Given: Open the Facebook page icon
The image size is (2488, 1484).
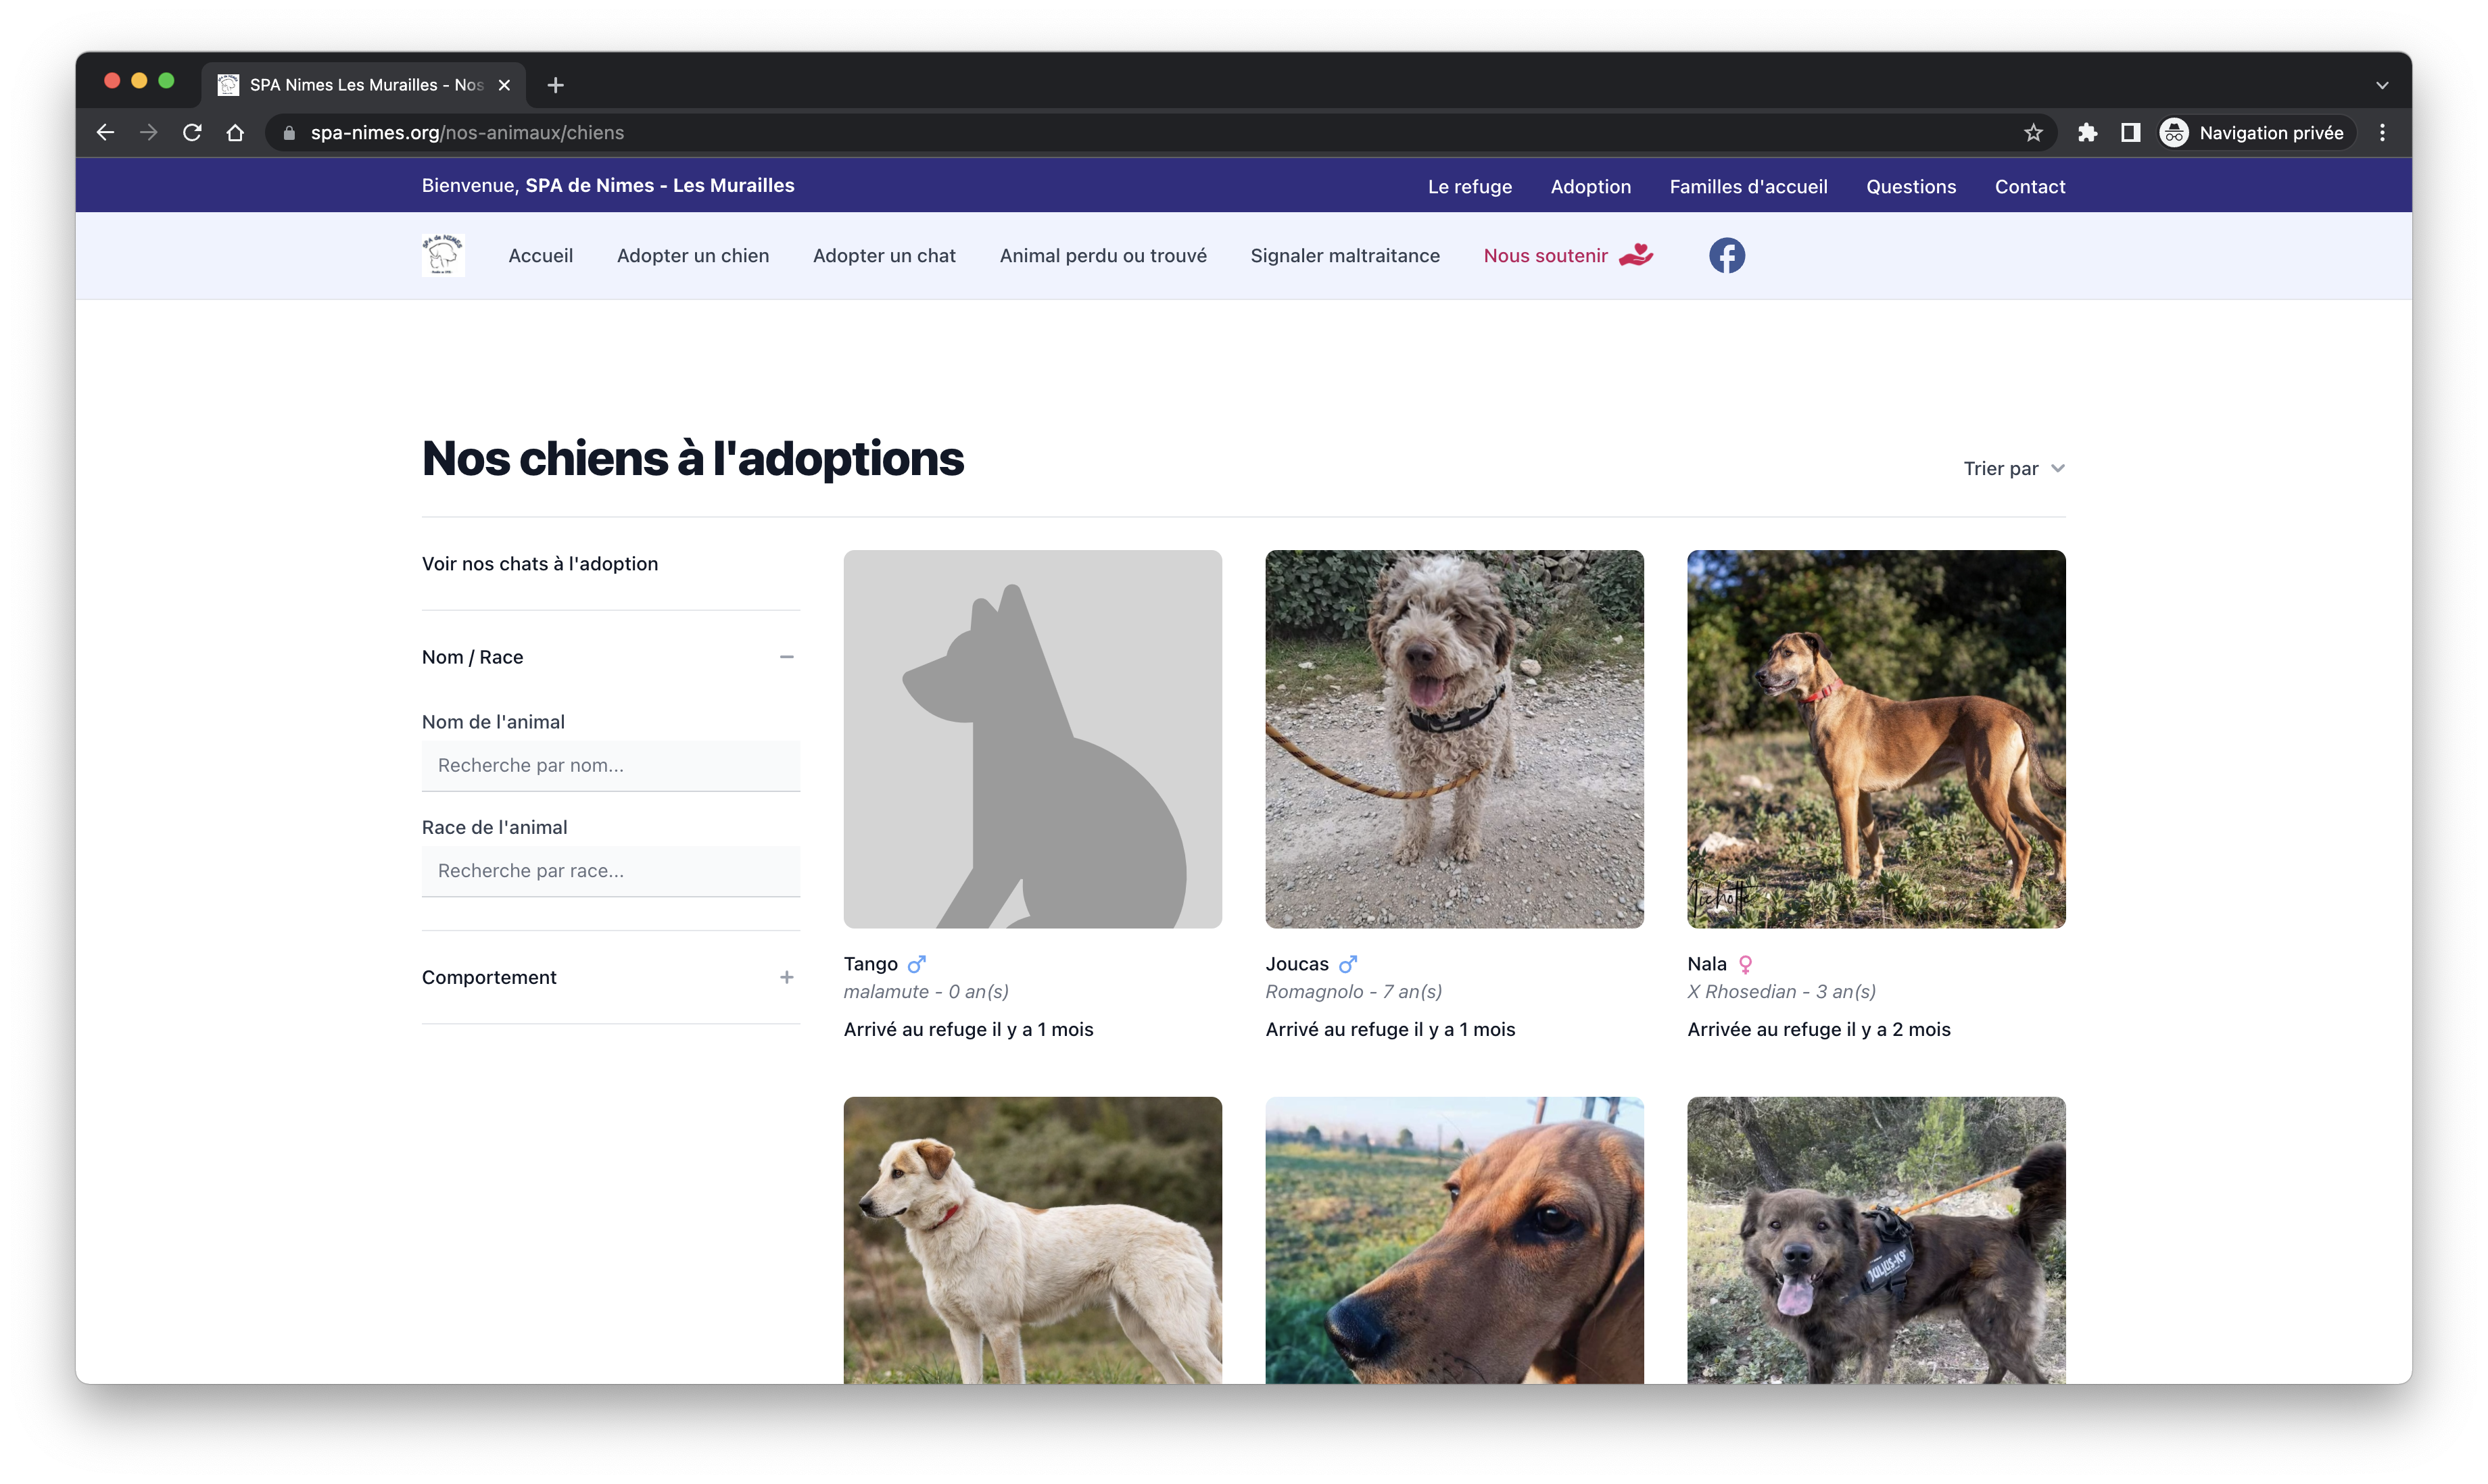Looking at the screenshot, I should (x=1725, y=256).
